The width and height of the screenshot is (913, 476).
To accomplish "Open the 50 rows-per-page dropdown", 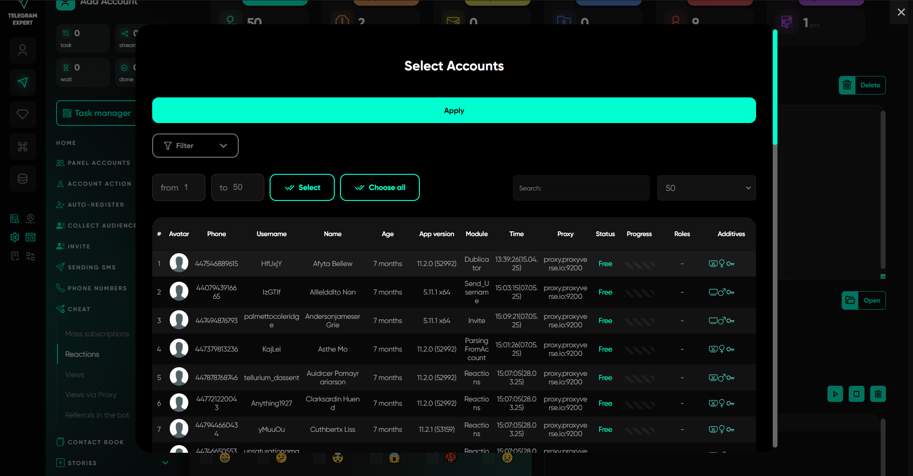I will click(x=706, y=188).
